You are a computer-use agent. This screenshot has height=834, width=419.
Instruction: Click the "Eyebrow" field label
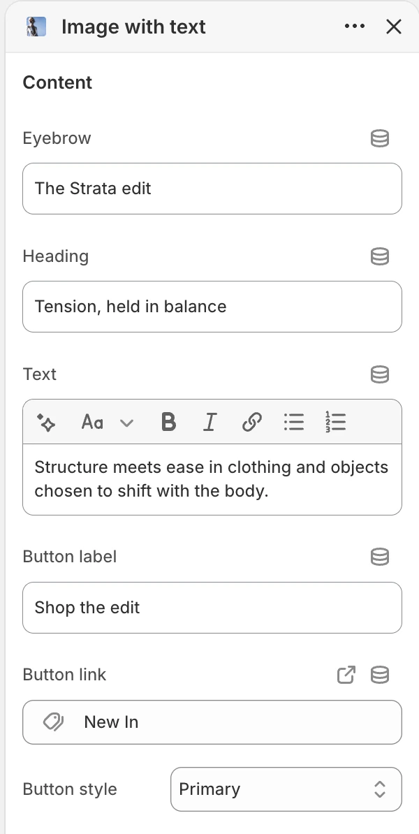click(57, 138)
